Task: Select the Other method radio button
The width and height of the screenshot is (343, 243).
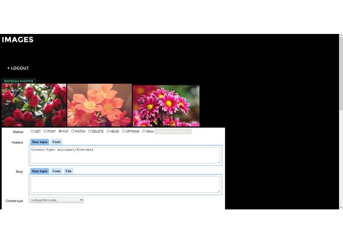Action: pyautogui.click(x=144, y=131)
